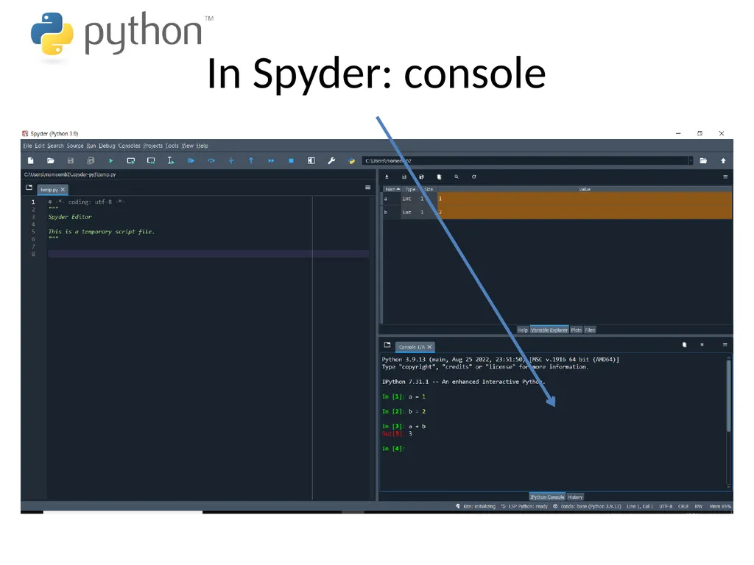
Task: Switch to the Help pane tab
Action: (x=523, y=330)
